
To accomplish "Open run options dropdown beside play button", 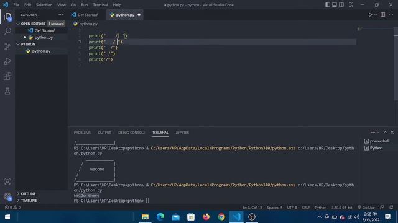I will click(x=376, y=15).
